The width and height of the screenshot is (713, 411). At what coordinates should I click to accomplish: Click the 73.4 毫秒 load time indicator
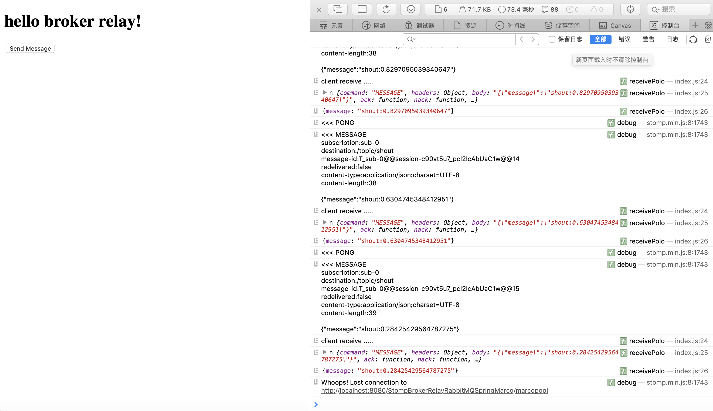(x=516, y=10)
